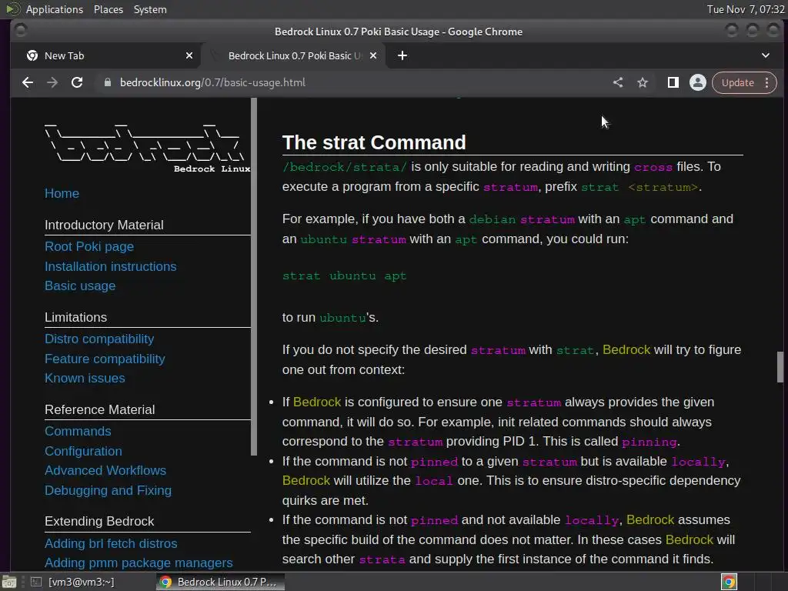Click the 'strat <stratum>' code text
Screen dimensions: 788x591
click(x=639, y=187)
